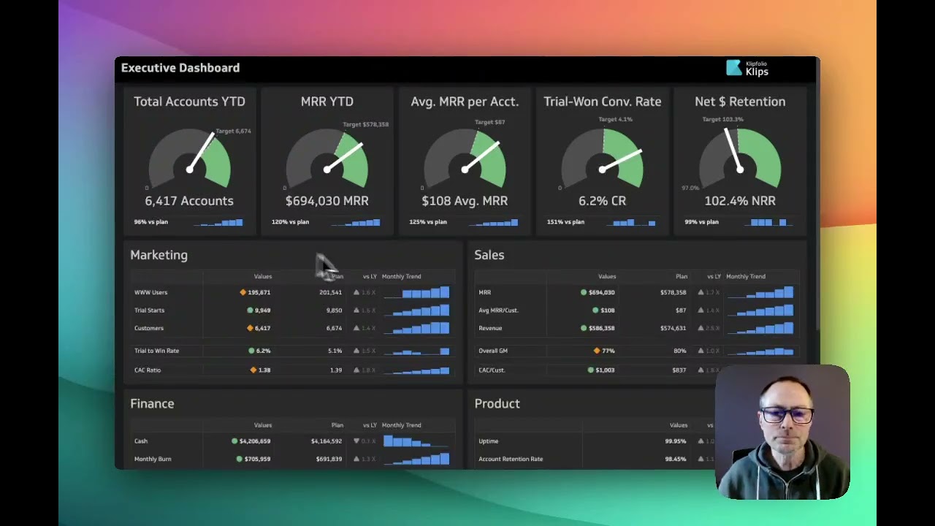Screen dimensions: 935x526
Task: Click the Klipfolio Klips logo
Action: [x=747, y=68]
